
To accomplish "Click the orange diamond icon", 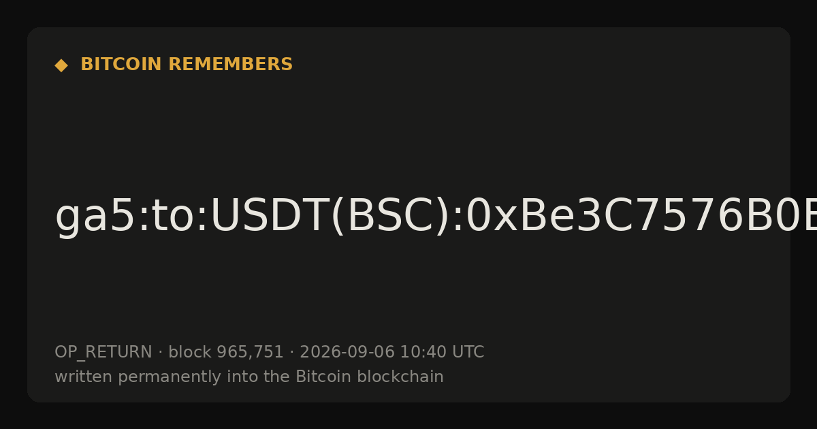I will [61, 65].
